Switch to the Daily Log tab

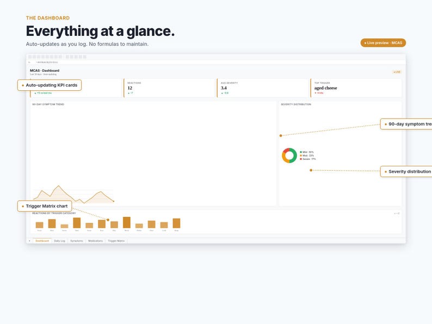point(59,241)
